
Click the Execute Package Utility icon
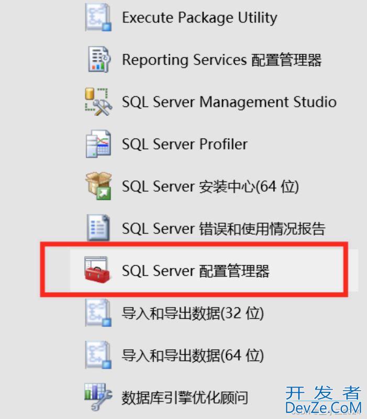pos(98,17)
